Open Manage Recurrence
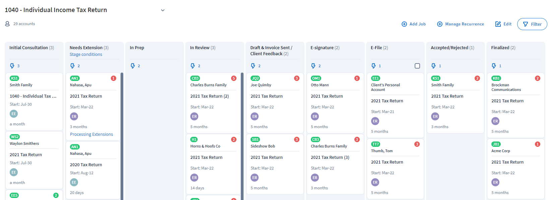The width and height of the screenshot is (549, 200). point(461,24)
